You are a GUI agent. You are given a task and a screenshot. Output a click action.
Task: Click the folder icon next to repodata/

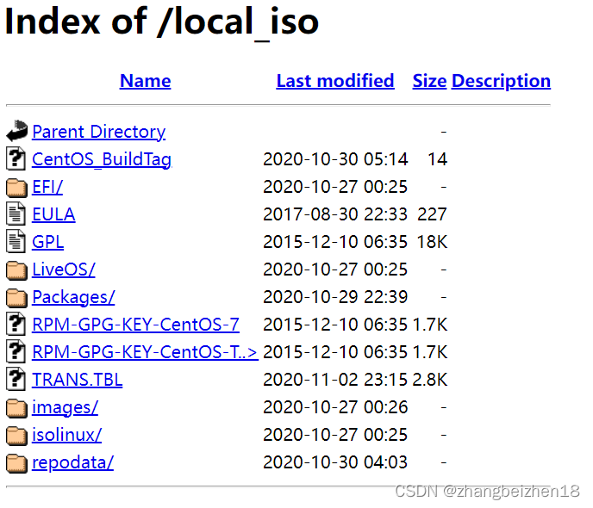tap(16, 462)
